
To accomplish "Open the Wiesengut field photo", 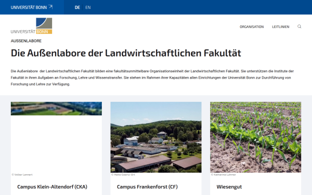I will click(x=255, y=137).
